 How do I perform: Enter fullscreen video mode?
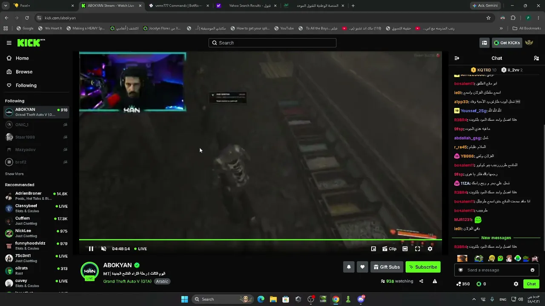(x=417, y=249)
